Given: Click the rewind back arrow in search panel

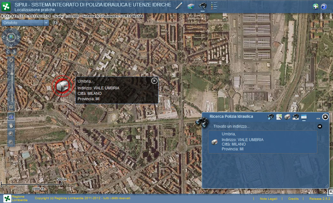Looking at the screenshot, I should [x=320, y=126].
